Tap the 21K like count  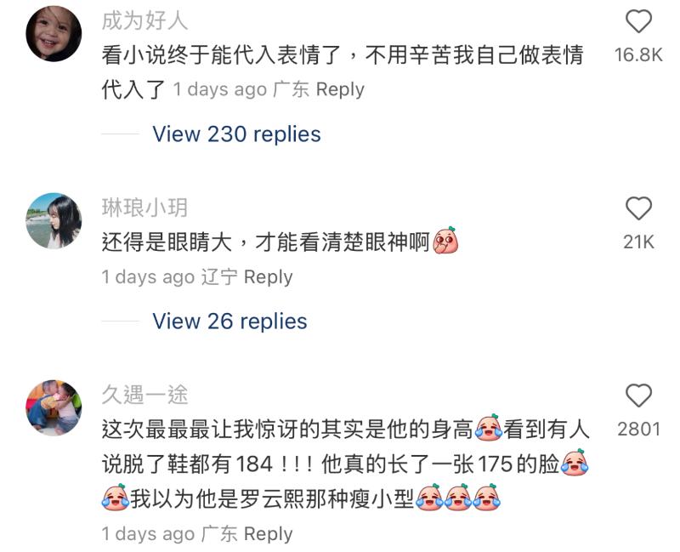pos(638,242)
